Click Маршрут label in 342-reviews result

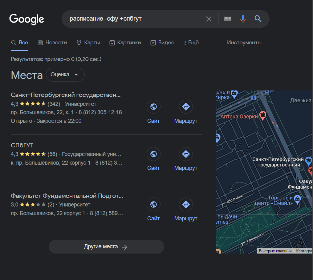pos(186,121)
